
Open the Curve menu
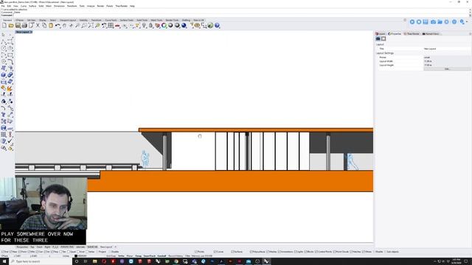pyautogui.click(x=24, y=6)
